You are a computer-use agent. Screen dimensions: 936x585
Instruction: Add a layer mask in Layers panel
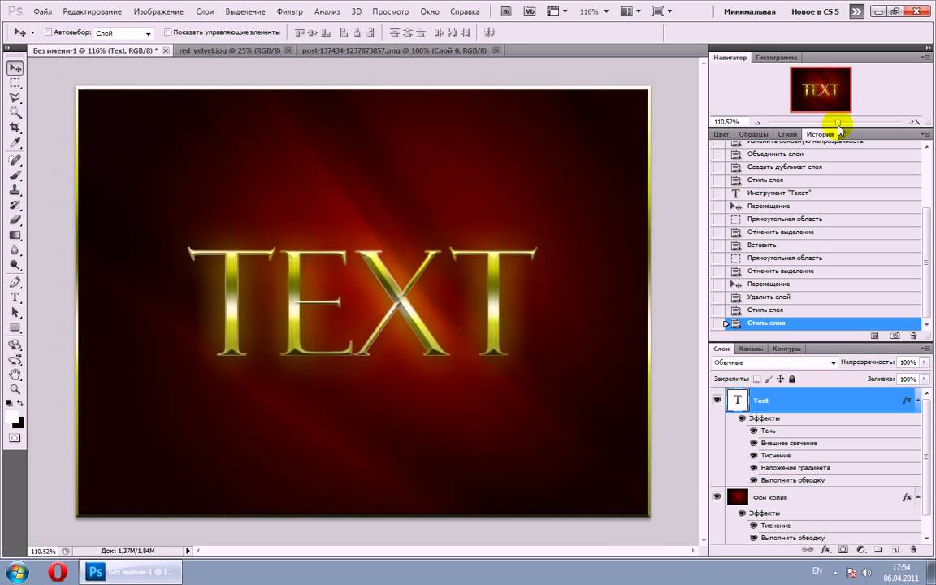coord(843,549)
